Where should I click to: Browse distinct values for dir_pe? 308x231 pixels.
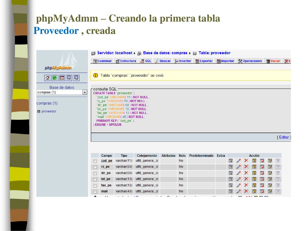pos(231,173)
